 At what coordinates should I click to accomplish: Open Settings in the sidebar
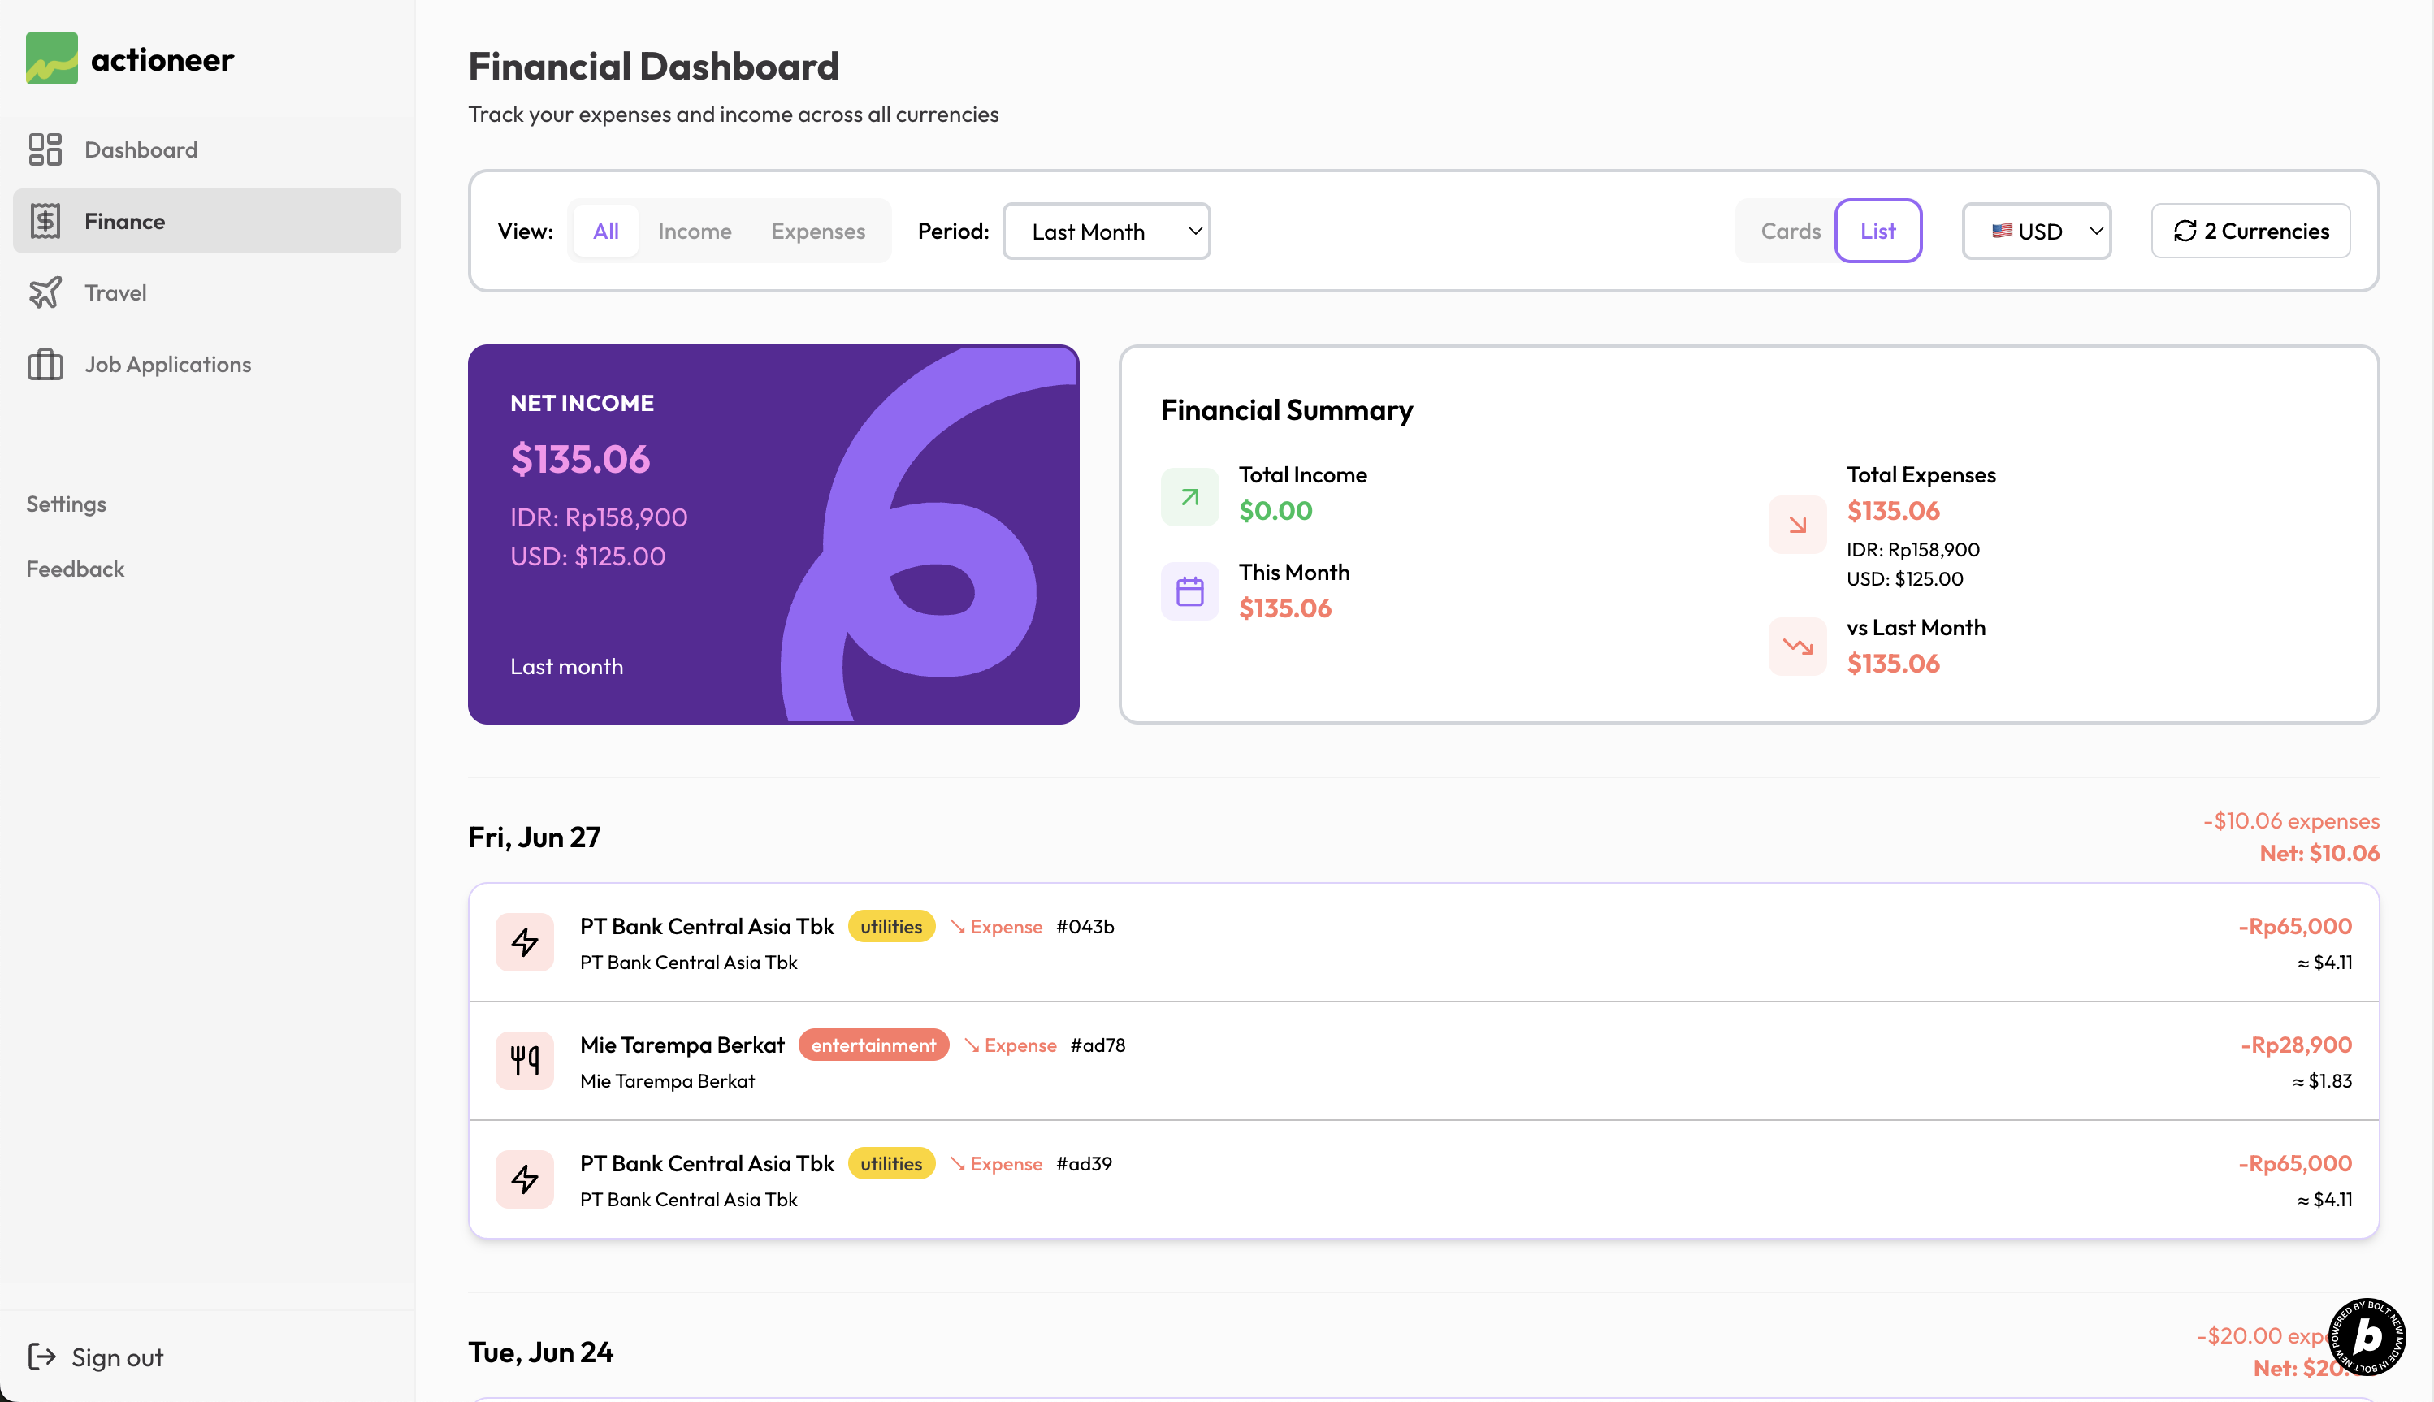pos(67,504)
